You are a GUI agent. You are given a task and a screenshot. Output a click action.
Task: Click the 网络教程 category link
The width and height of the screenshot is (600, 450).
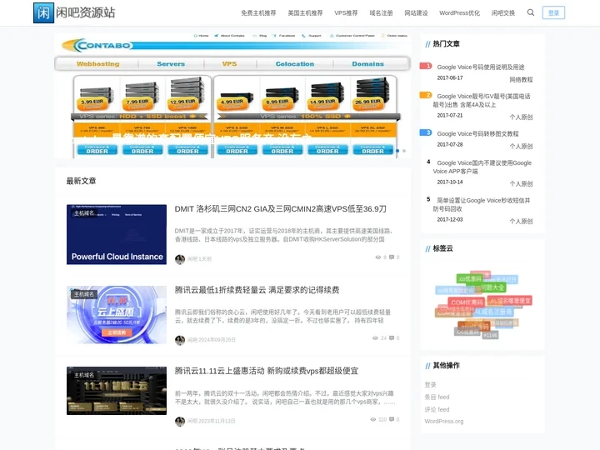[x=521, y=80]
